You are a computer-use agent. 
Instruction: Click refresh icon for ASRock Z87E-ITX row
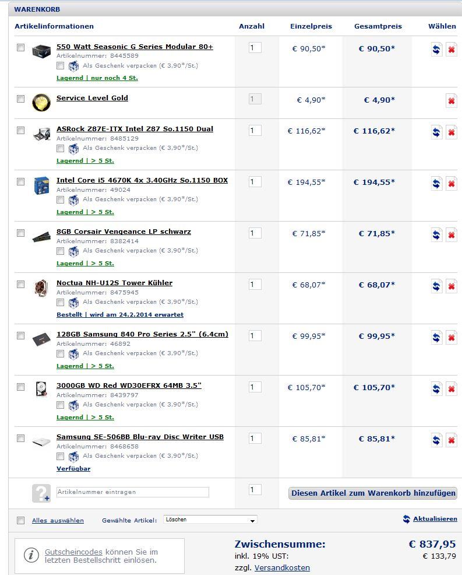[436, 132]
